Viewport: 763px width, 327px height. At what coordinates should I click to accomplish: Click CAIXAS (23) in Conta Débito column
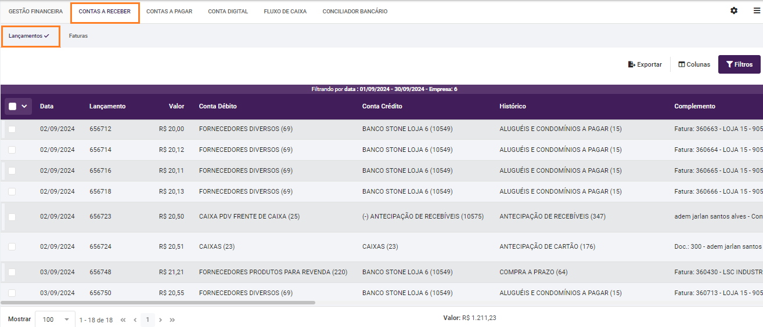click(217, 246)
